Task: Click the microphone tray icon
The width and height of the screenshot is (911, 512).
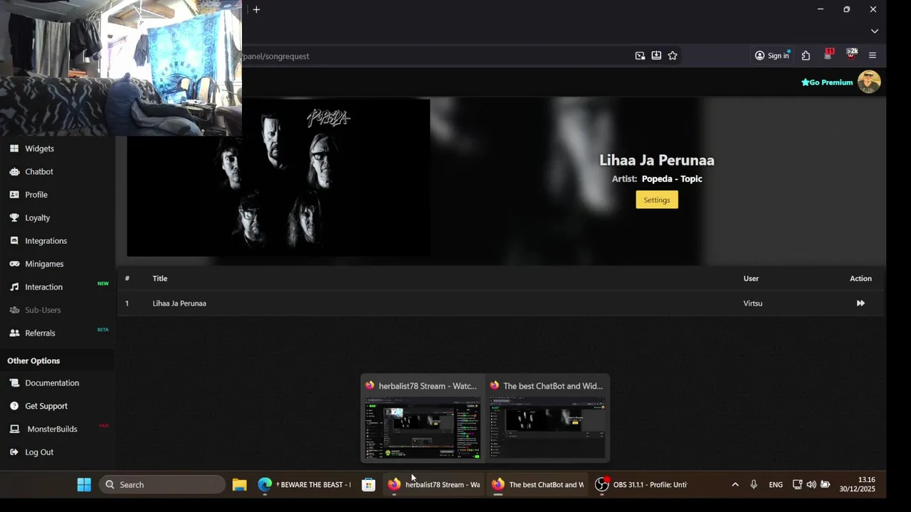Action: coord(754,485)
